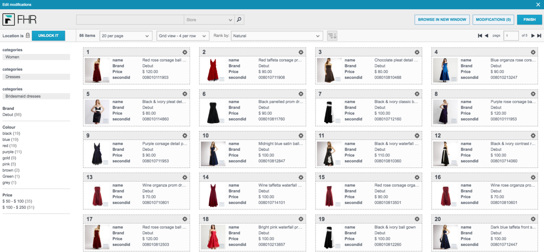
Task: Open gear settings for product 15
Action: click(x=417, y=177)
